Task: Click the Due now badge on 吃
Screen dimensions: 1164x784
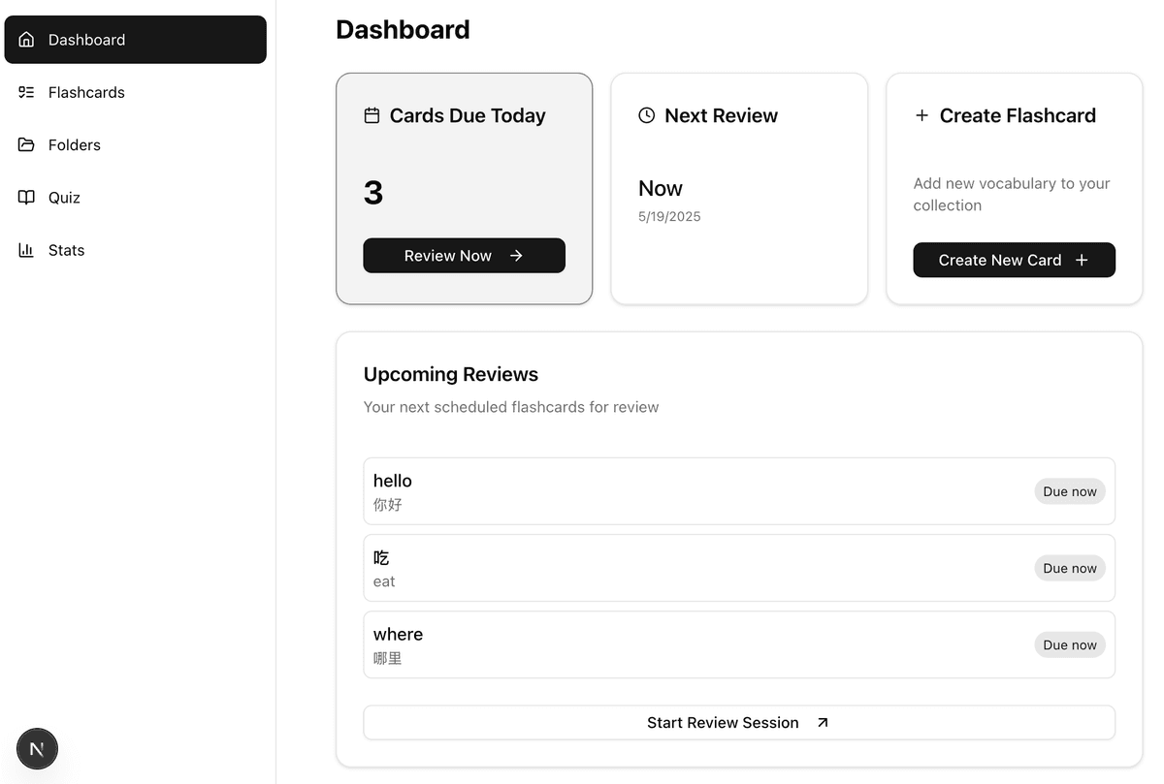Action: pos(1070,568)
